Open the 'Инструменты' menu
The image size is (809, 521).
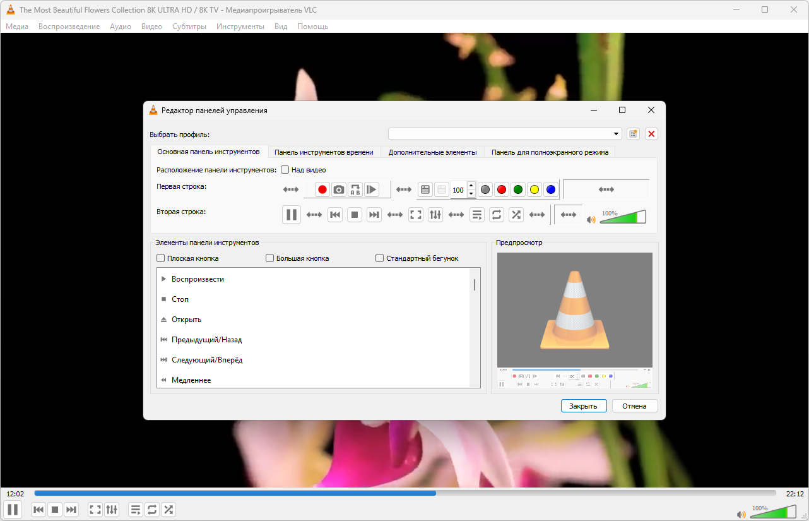click(240, 27)
